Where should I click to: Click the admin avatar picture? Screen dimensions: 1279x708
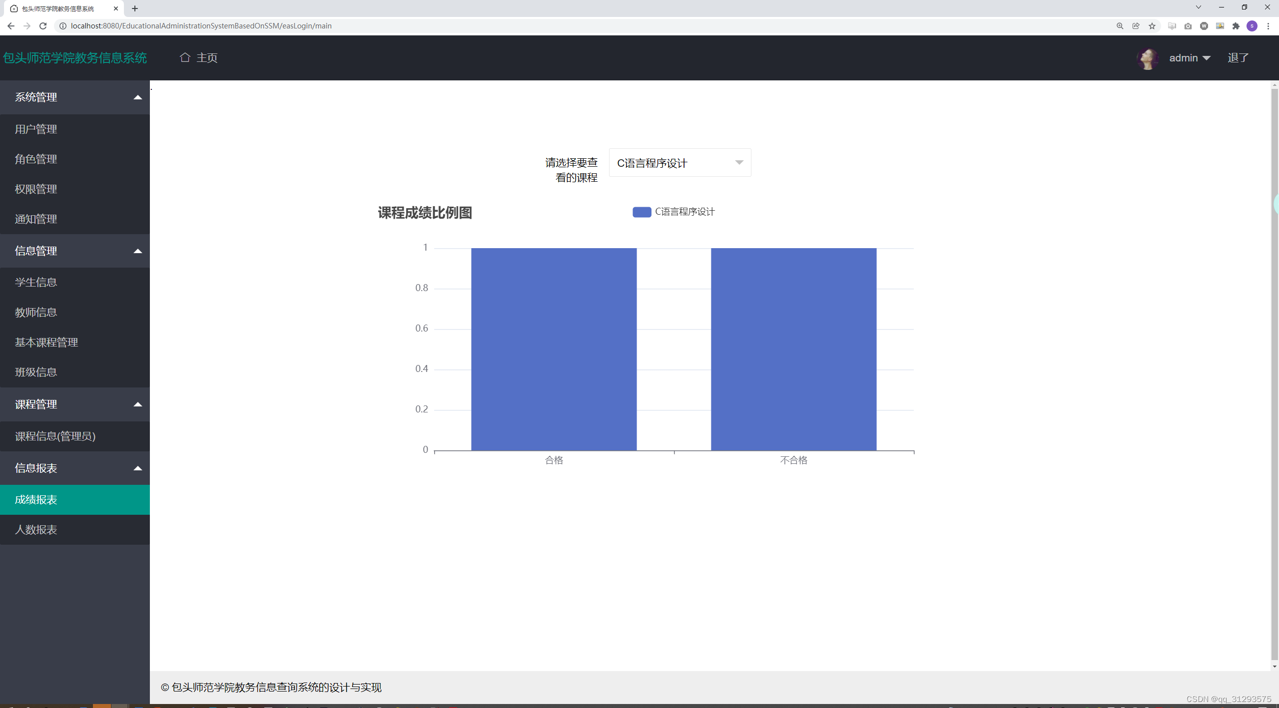(x=1148, y=58)
